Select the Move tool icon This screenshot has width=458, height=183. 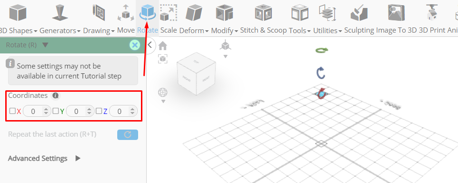(126, 13)
